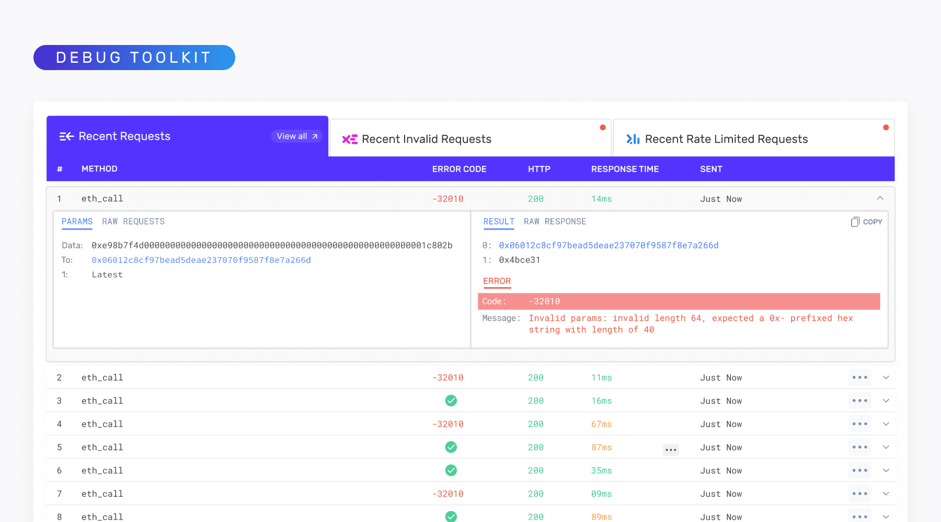Open the To address hash link
941x522 pixels.
[201, 260]
